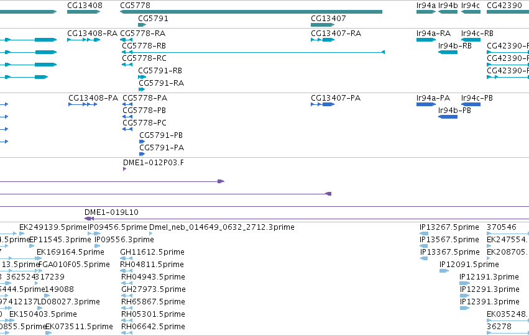This screenshot has width=529, height=336.
Task: Click the 36278 feature
Action: pyautogui.click(x=508, y=334)
